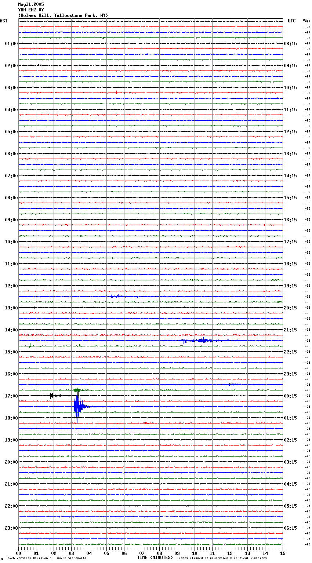
Task: Click the blue event on the 12:30 trace
Action: pyautogui.click(x=117, y=296)
